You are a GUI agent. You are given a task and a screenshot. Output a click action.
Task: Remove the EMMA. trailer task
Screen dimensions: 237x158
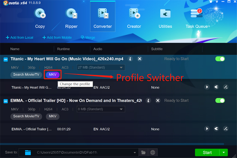pyautogui.click(x=158, y=100)
